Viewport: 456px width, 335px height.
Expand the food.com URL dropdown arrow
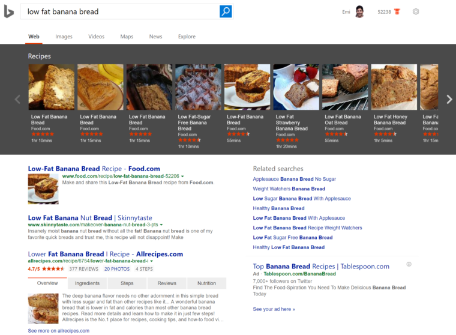[182, 177]
